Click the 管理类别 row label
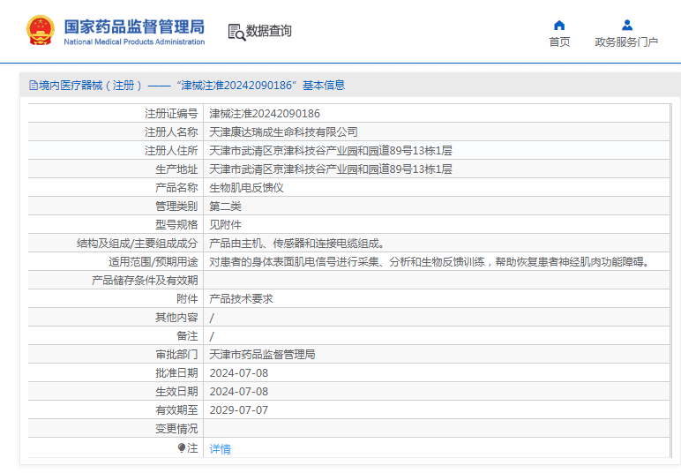681x473 pixels. click(176, 206)
